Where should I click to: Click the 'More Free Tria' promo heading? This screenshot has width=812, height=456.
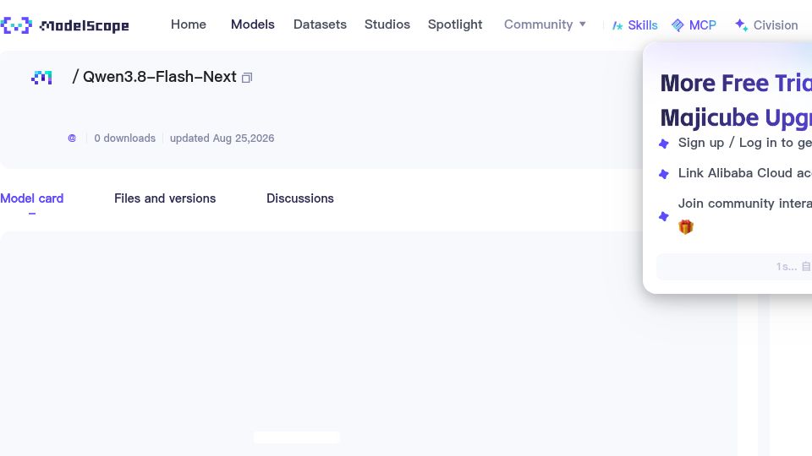tap(736, 84)
